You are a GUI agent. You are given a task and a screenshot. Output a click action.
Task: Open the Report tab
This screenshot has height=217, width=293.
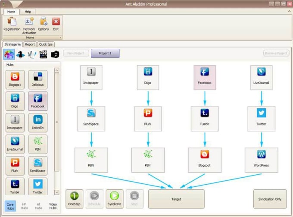point(30,44)
